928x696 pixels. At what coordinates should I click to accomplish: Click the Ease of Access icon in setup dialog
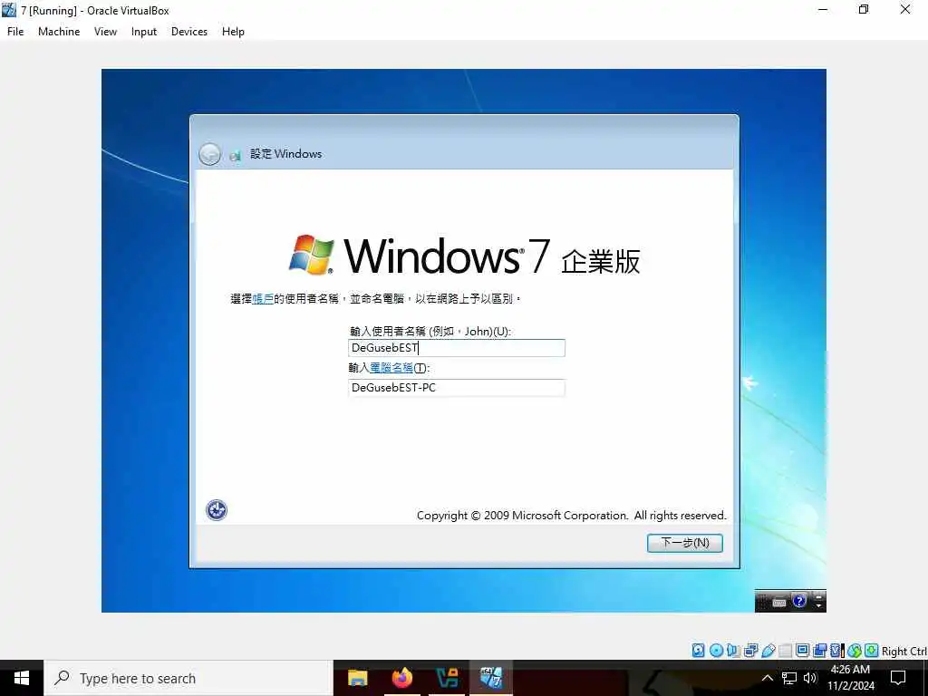[x=217, y=509]
